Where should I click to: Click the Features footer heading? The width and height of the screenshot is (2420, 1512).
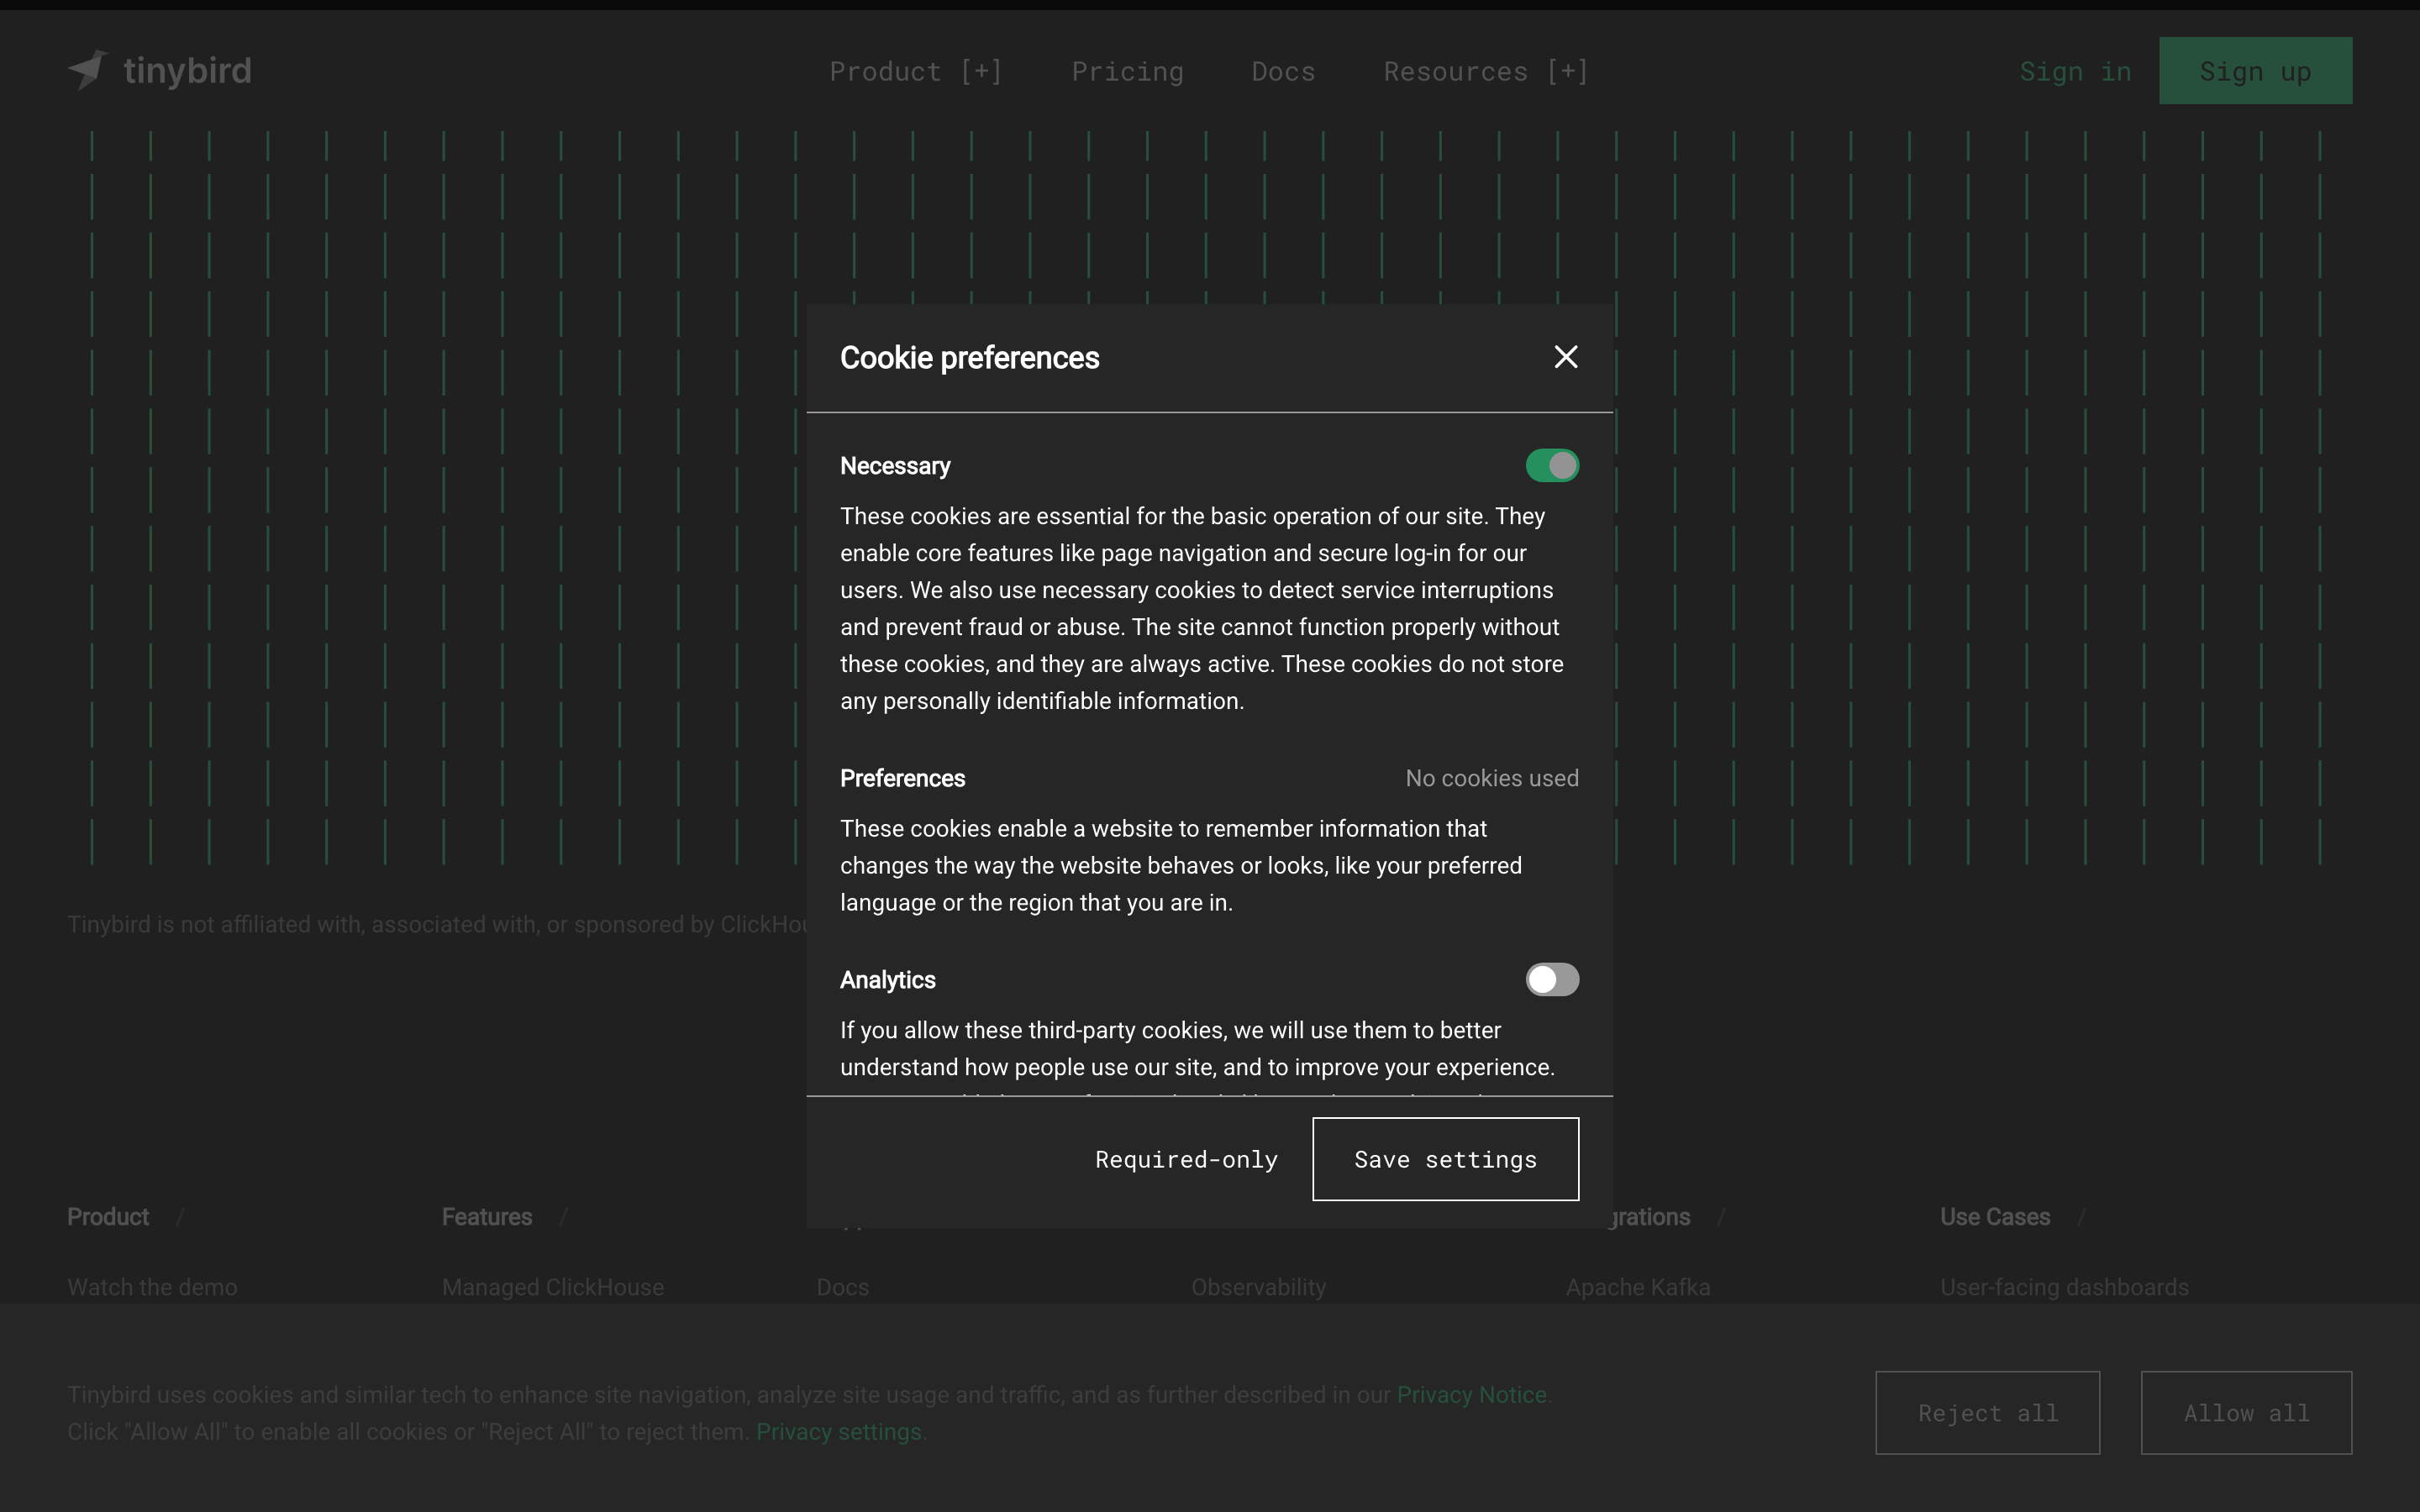coord(487,1217)
